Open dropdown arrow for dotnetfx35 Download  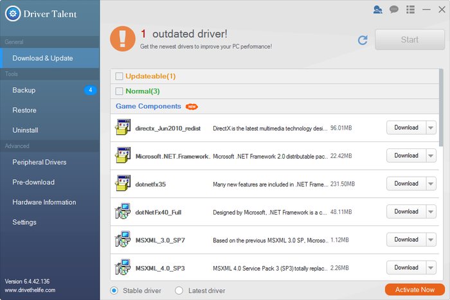coord(431,184)
